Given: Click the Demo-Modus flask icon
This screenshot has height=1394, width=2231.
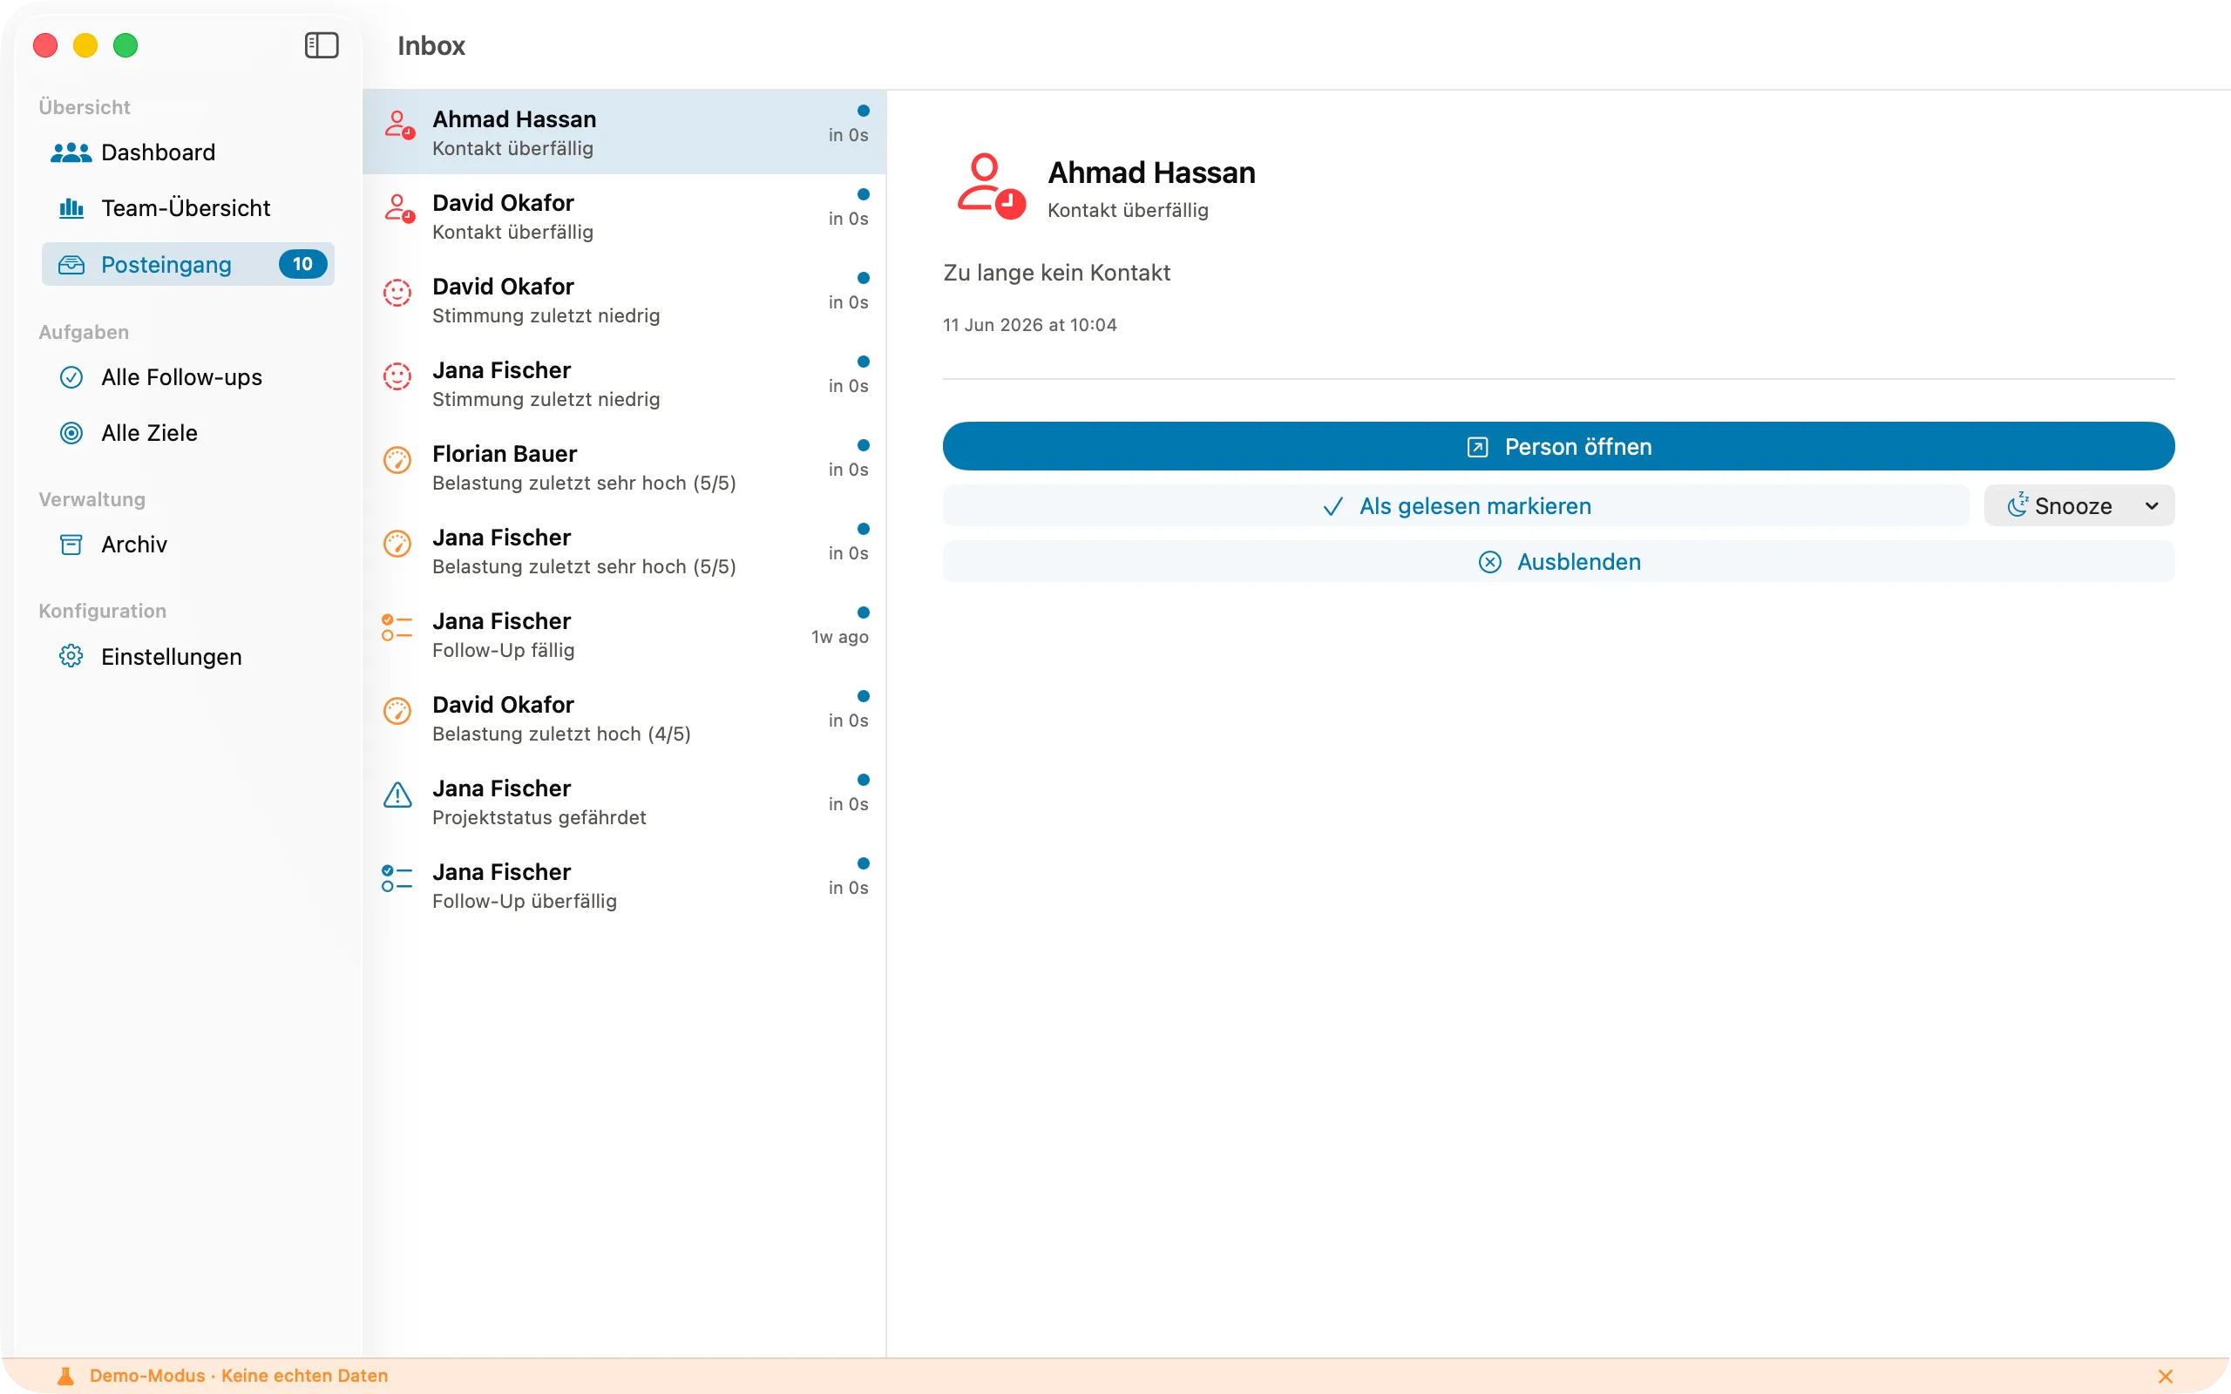Looking at the screenshot, I should (x=65, y=1376).
